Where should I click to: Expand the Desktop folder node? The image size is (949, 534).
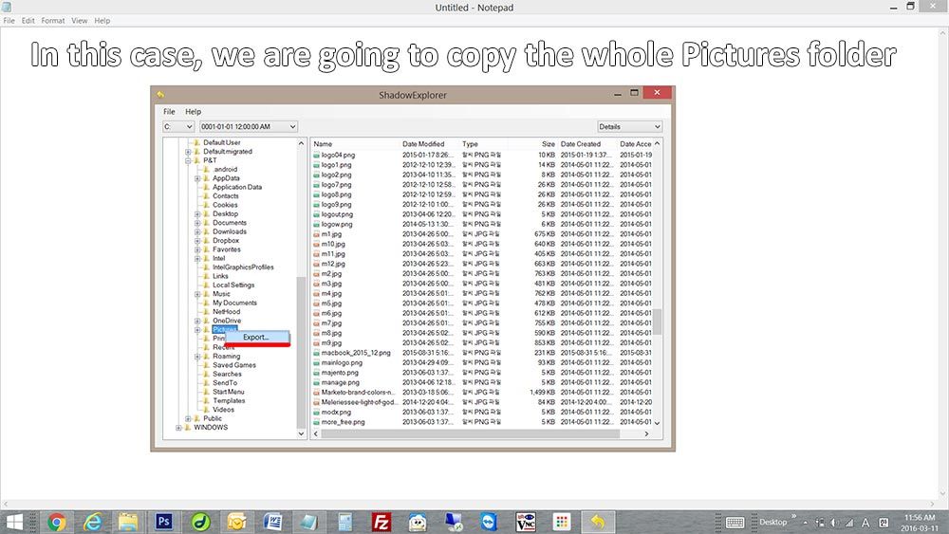coord(197,214)
